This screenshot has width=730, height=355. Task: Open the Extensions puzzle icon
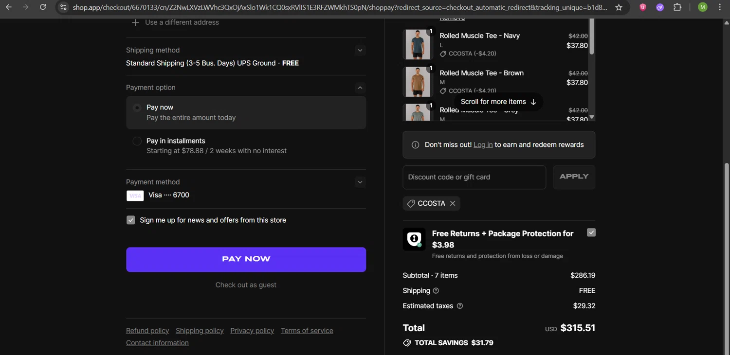point(677,7)
